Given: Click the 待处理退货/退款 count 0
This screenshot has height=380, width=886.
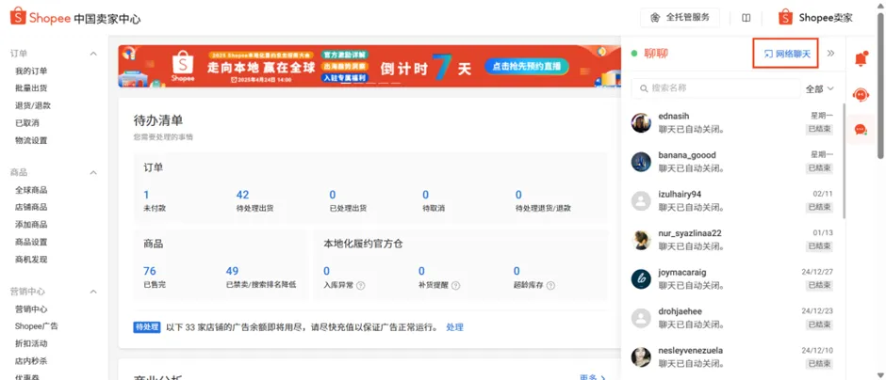Looking at the screenshot, I should click(518, 195).
